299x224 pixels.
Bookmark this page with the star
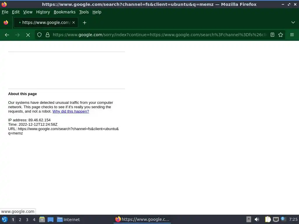pos(281,35)
